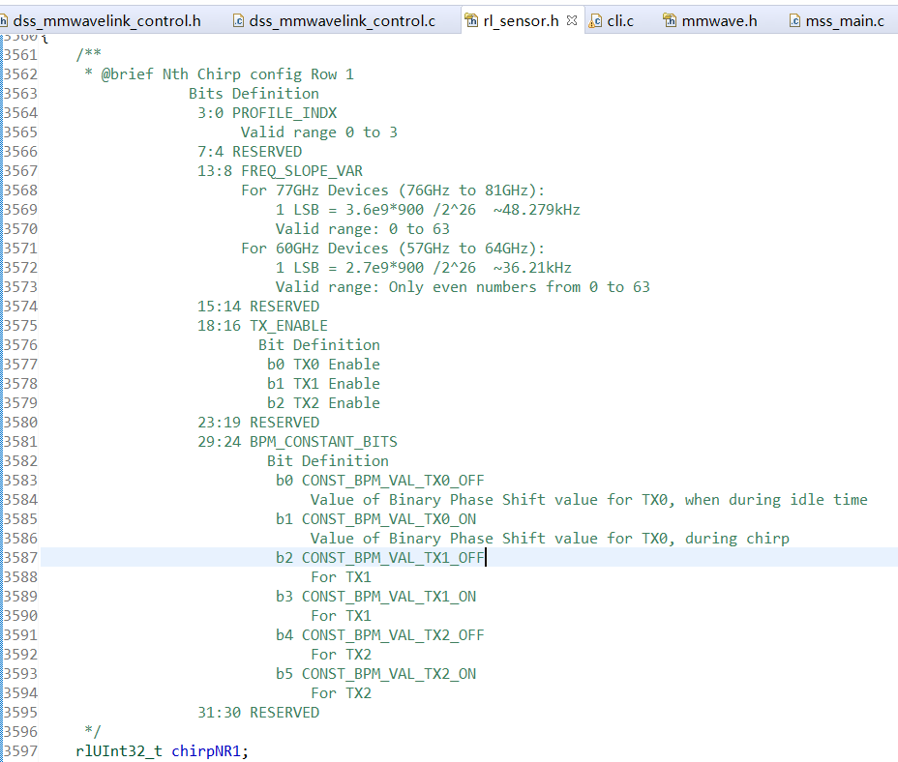Click the text '7:4 RESERVED'
The height and width of the screenshot is (762, 898).
(250, 152)
